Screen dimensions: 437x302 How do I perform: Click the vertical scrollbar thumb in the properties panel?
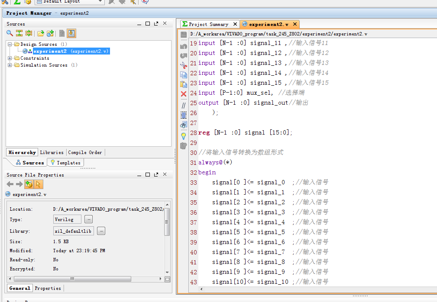tap(167, 222)
